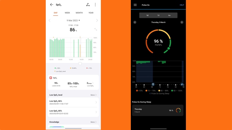Go to previous day in Pulse Ox

pyautogui.click(x=135, y=22)
